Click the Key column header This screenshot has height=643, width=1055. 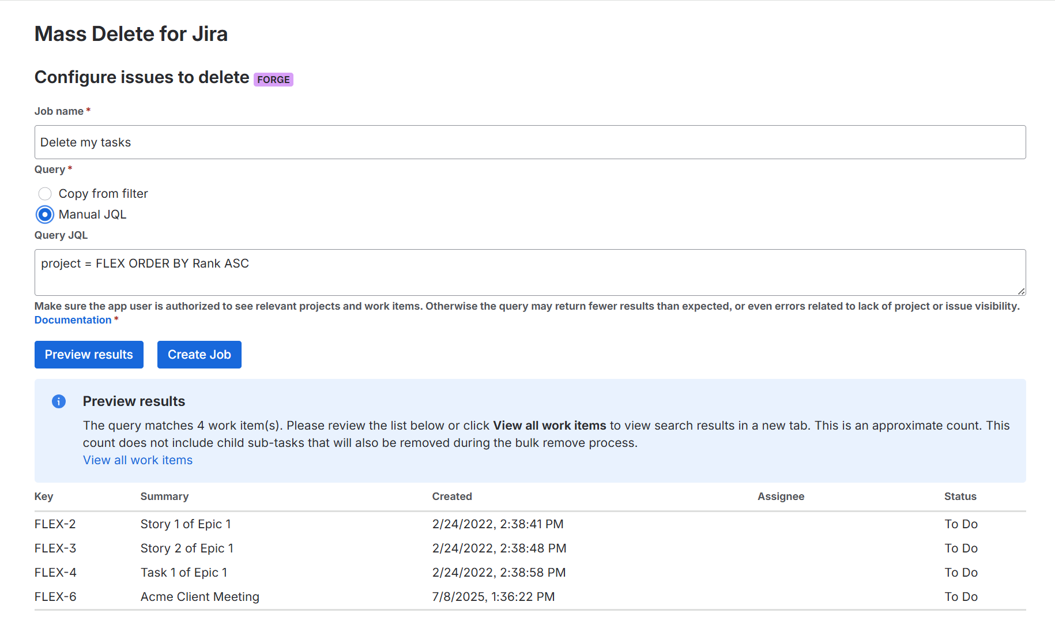[x=44, y=497]
